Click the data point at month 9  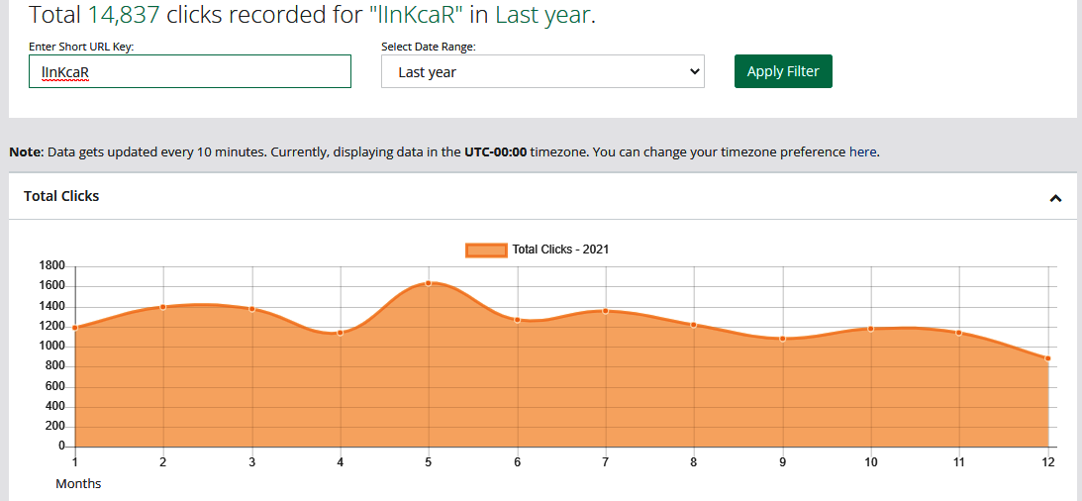(x=782, y=339)
